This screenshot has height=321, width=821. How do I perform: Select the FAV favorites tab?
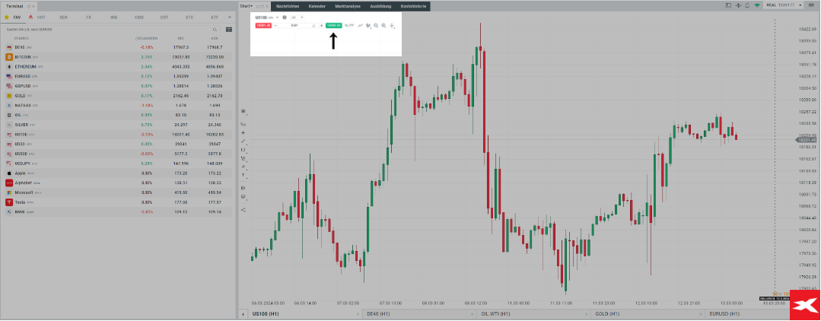coord(13,17)
